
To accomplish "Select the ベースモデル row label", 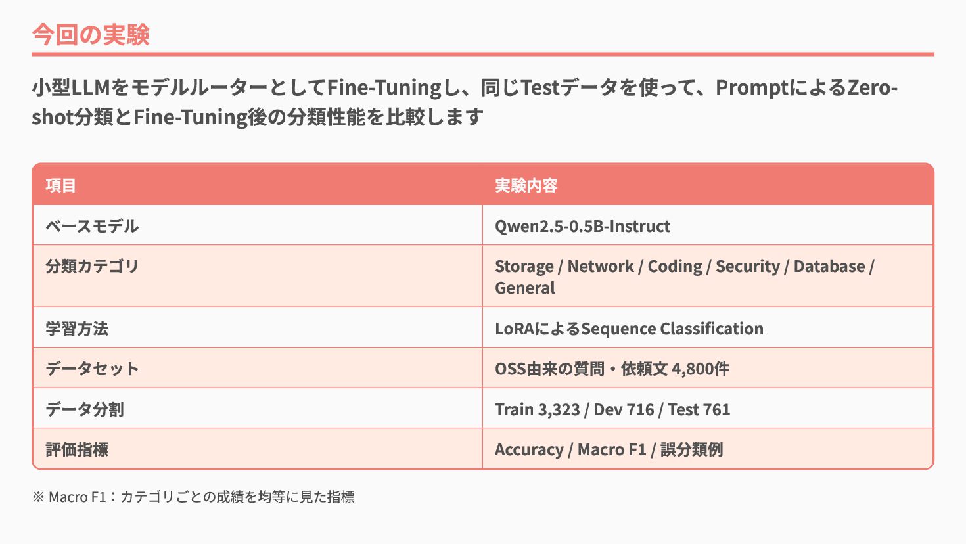I will tap(92, 226).
